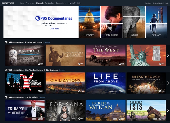Click the Ken Burns Presents row title
The height and width of the screenshot is (123, 170).
pos(34,42)
